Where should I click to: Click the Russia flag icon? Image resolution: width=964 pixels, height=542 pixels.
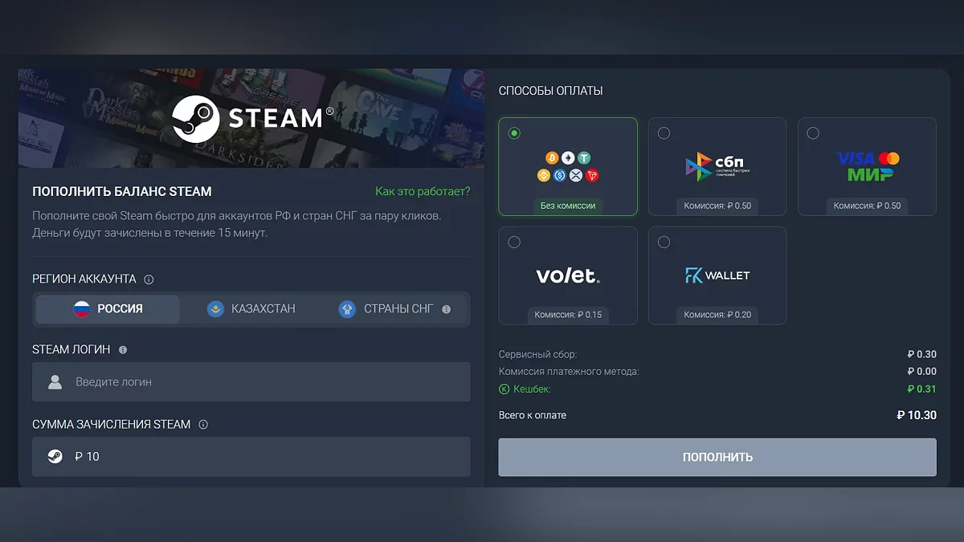82,309
